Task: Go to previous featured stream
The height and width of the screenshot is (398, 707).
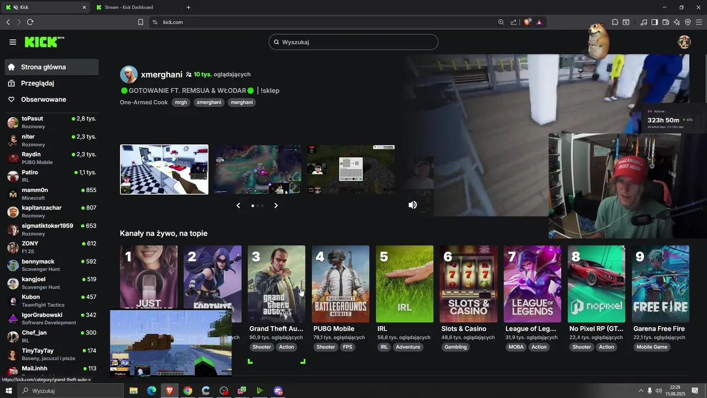Action: pyautogui.click(x=238, y=206)
